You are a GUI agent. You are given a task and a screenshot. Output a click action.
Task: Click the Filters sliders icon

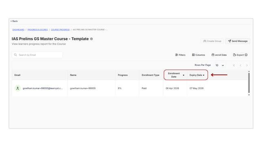(177, 55)
